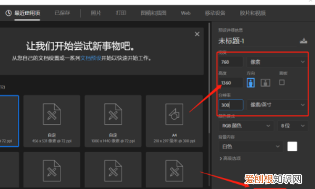Viewport: 315px width, 189px height.
Task: Select the 456 x 531 custom preset
Action: coord(52,121)
